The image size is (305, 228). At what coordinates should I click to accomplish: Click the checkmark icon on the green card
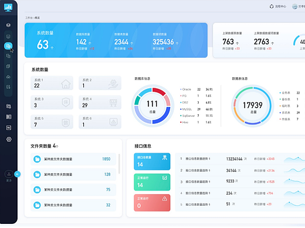point(165,178)
